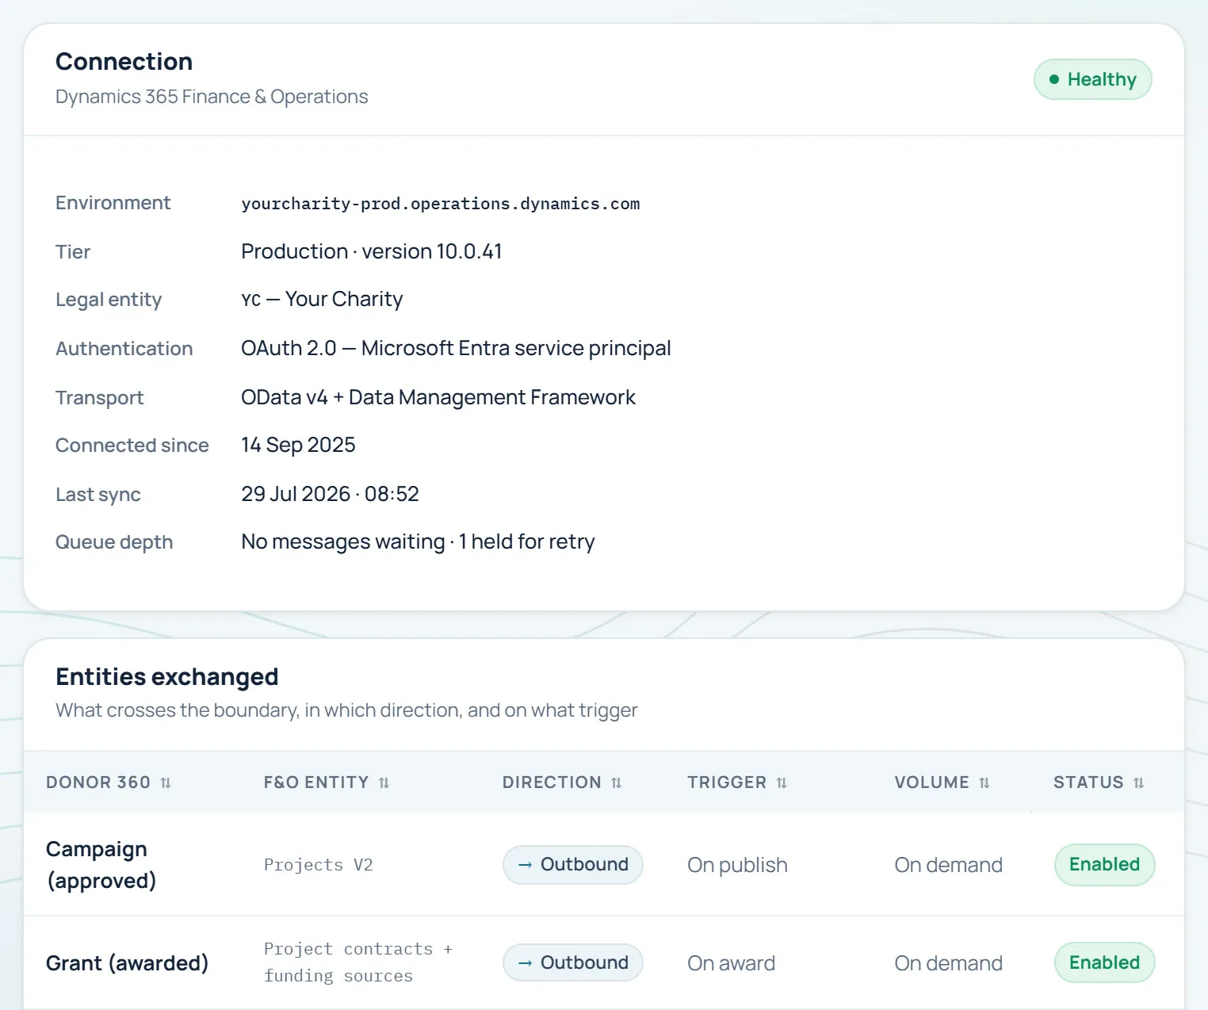Select 'Production · version 10.0.41' tier value

371,251
